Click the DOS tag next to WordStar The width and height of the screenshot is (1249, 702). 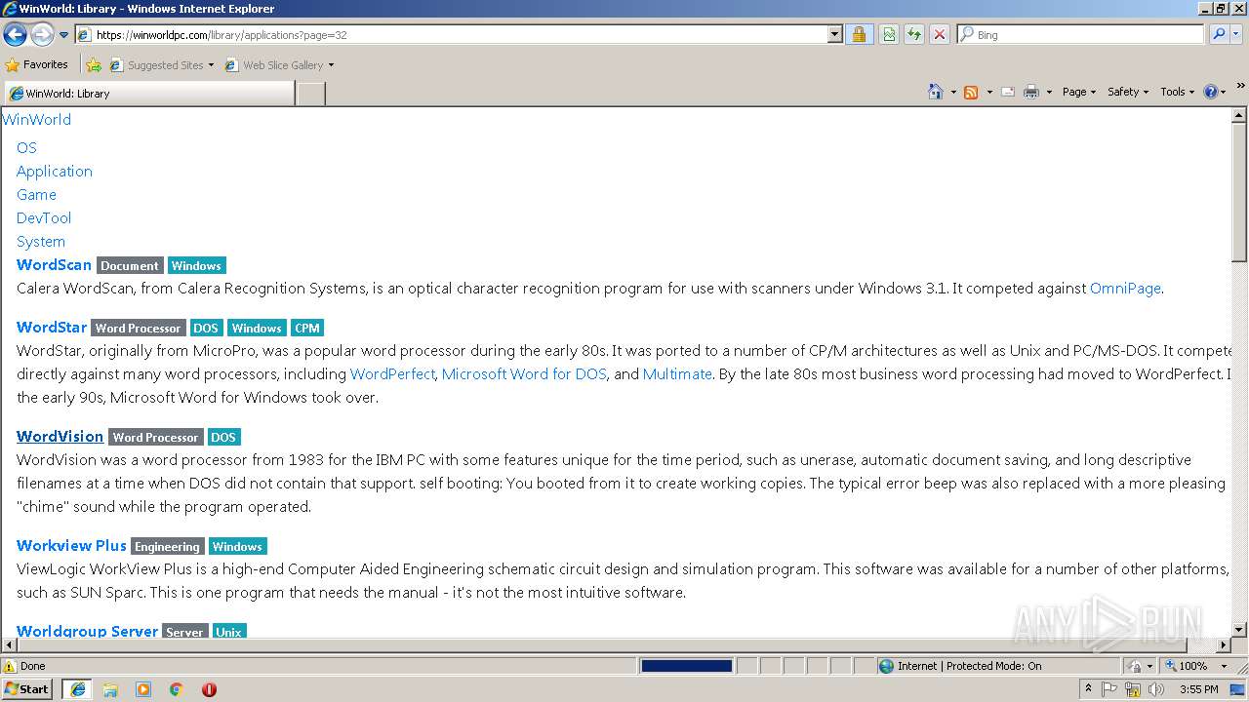point(206,329)
